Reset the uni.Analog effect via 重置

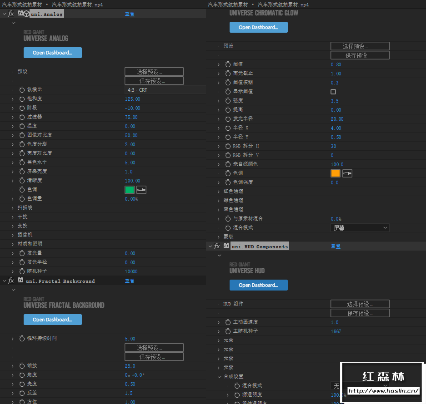coord(130,14)
